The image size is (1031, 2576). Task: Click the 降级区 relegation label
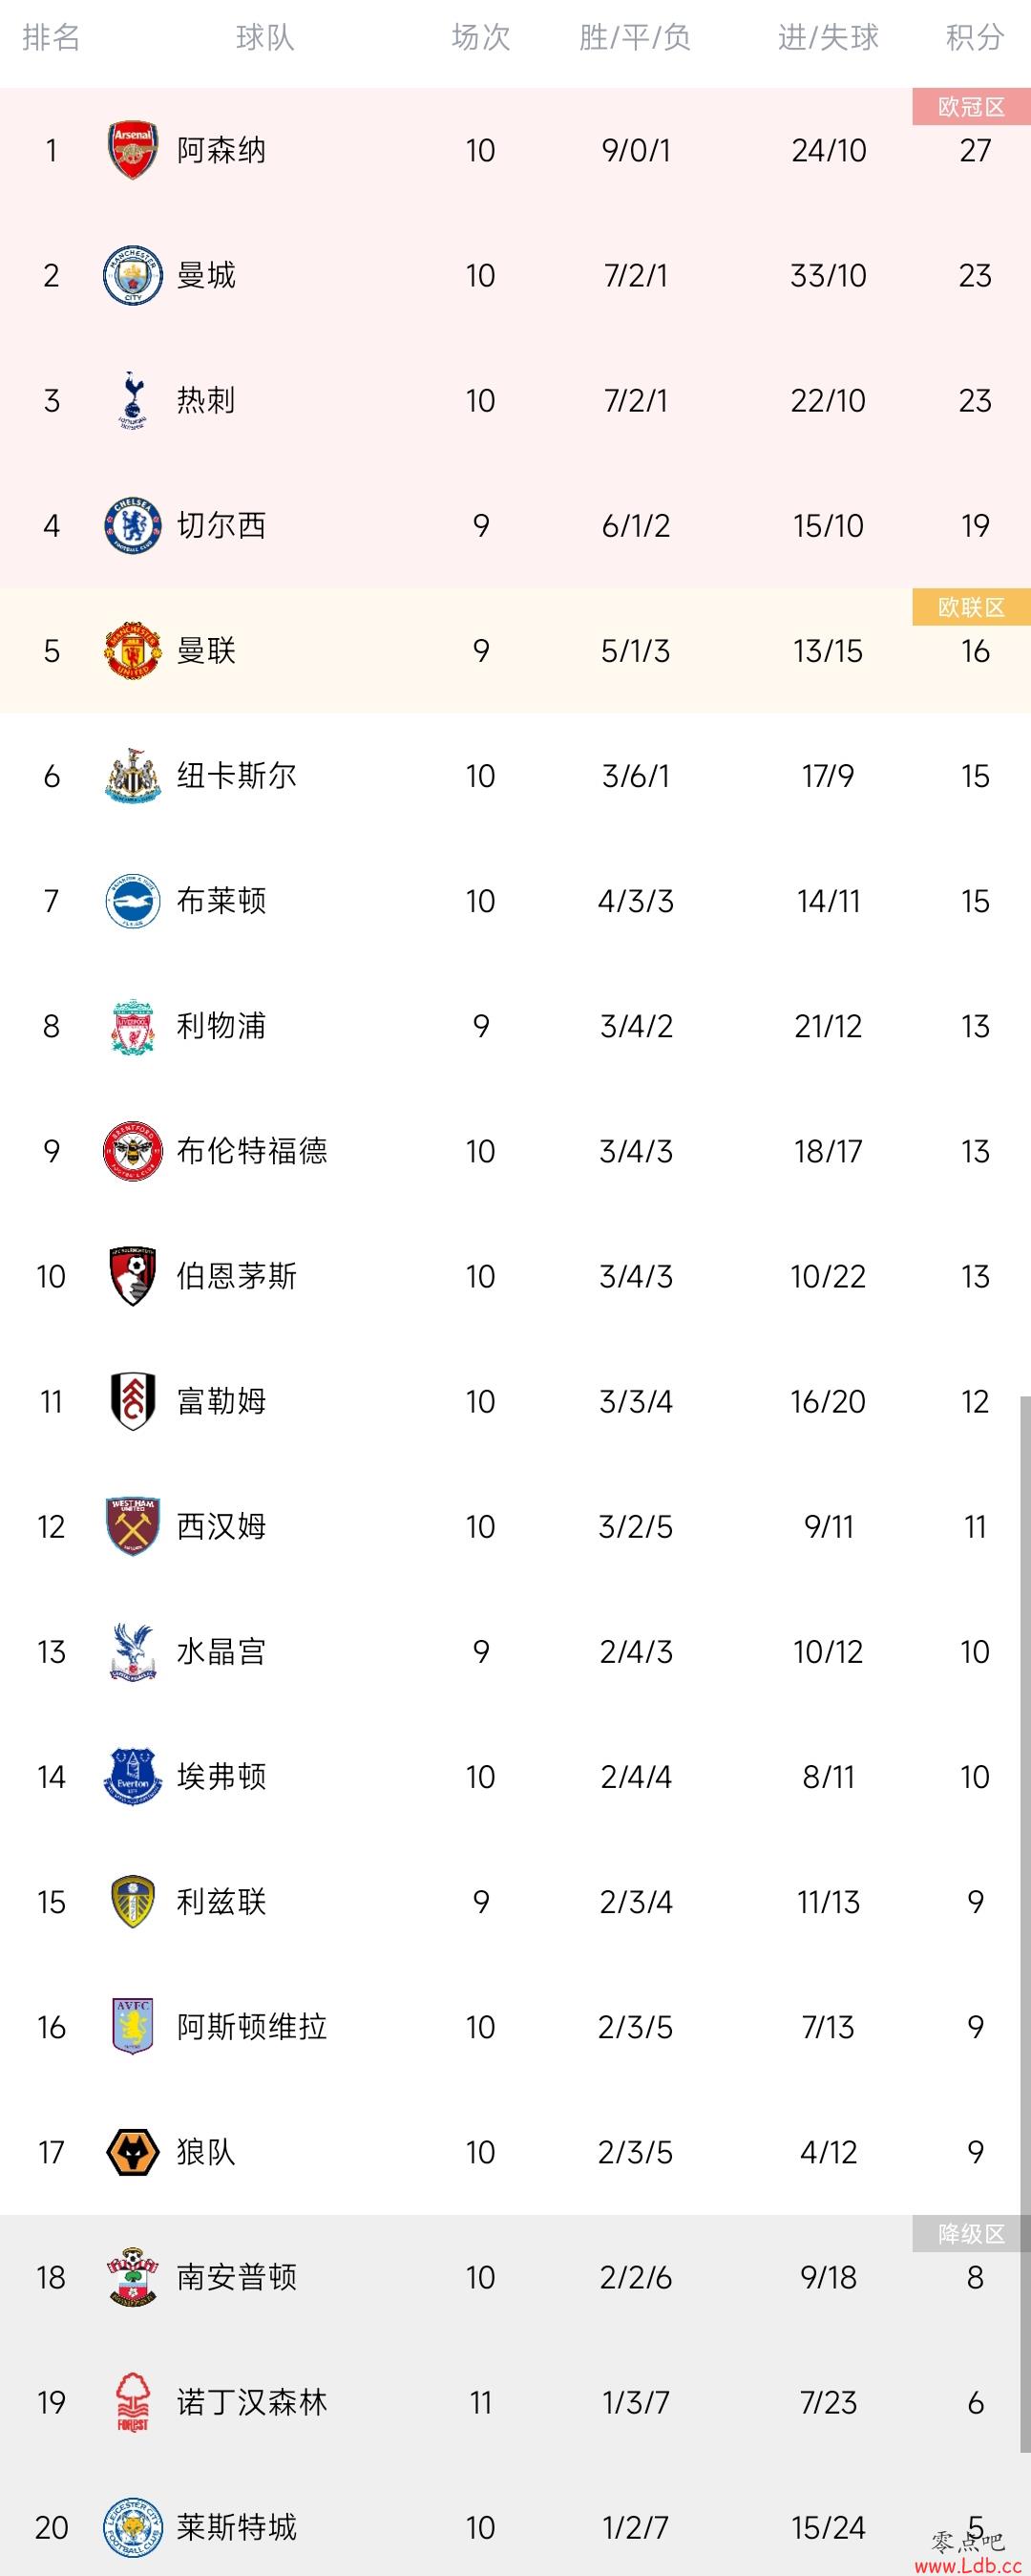(x=971, y=2233)
